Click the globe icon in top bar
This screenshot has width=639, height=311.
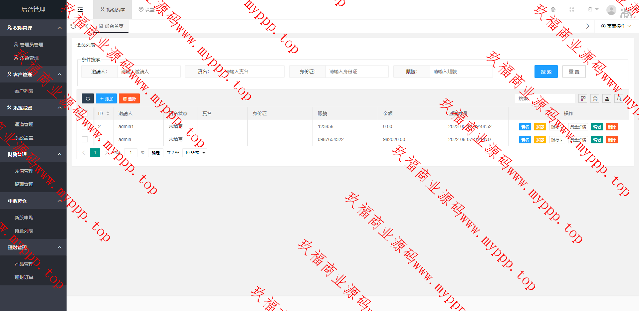[x=553, y=10]
